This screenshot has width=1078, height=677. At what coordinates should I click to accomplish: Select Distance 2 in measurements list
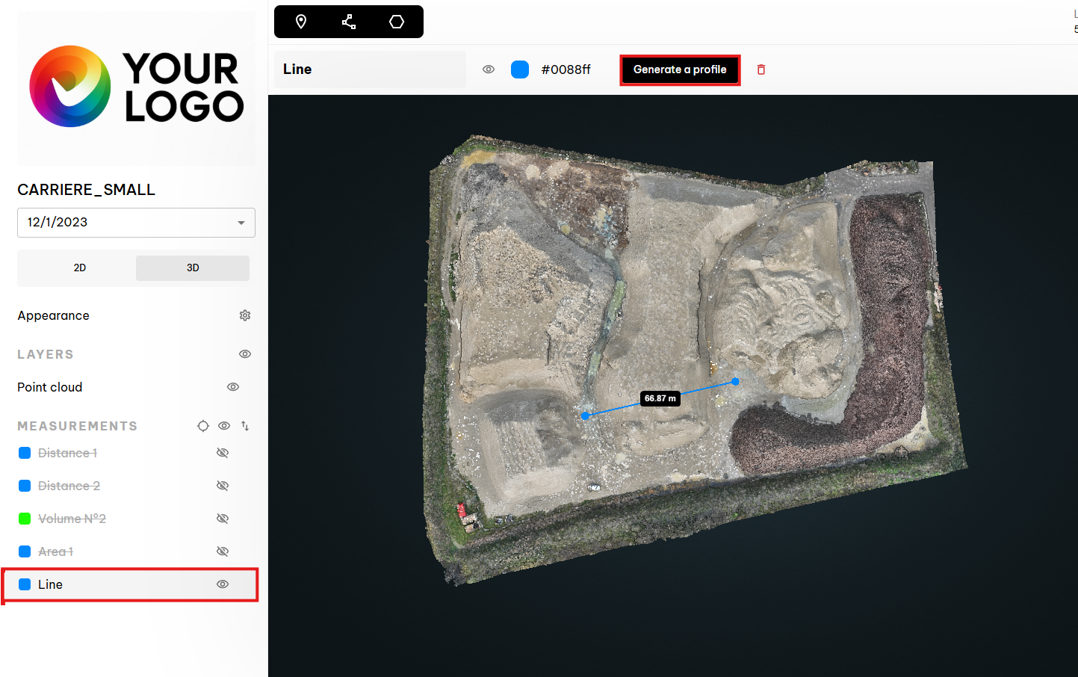point(69,486)
